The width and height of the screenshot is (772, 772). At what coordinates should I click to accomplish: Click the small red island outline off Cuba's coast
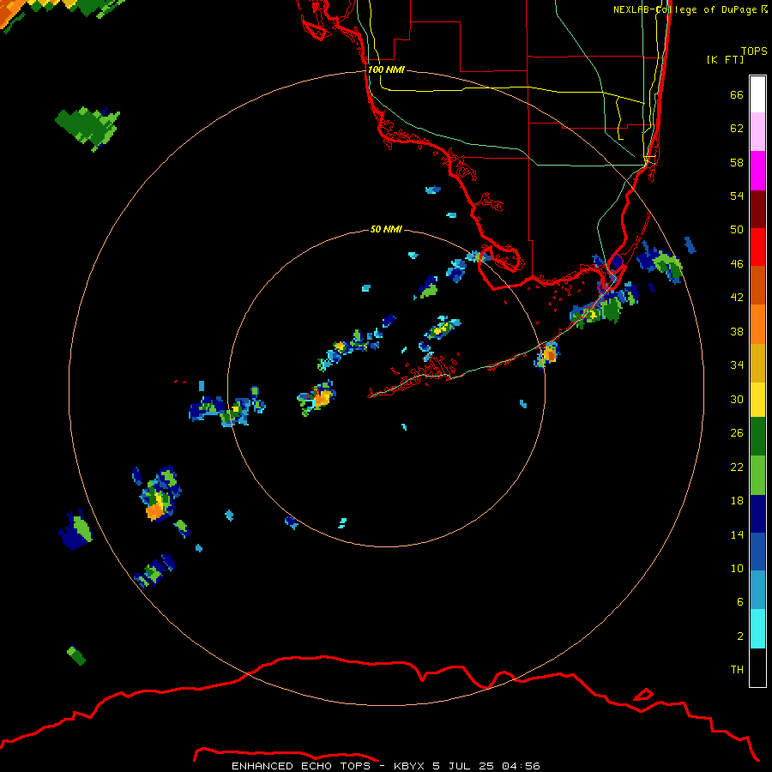643,695
